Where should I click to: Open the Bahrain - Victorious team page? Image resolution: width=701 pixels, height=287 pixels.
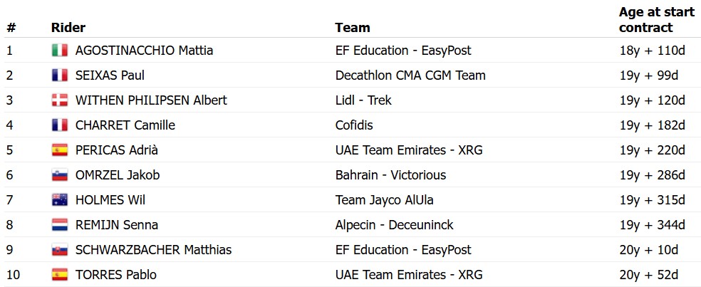390,175
